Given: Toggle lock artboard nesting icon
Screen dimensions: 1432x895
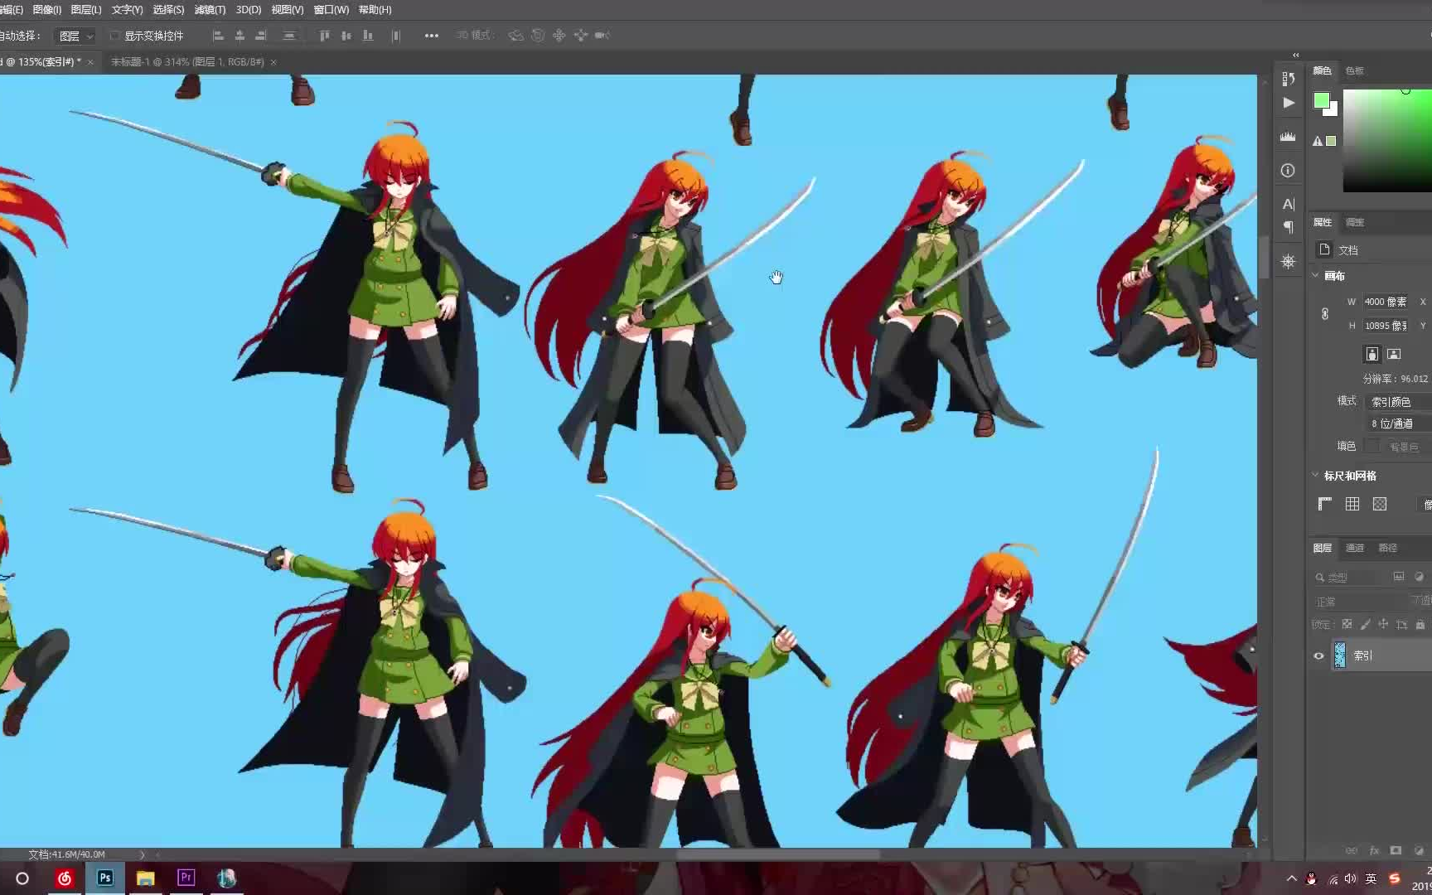Looking at the screenshot, I should pos(1401,624).
